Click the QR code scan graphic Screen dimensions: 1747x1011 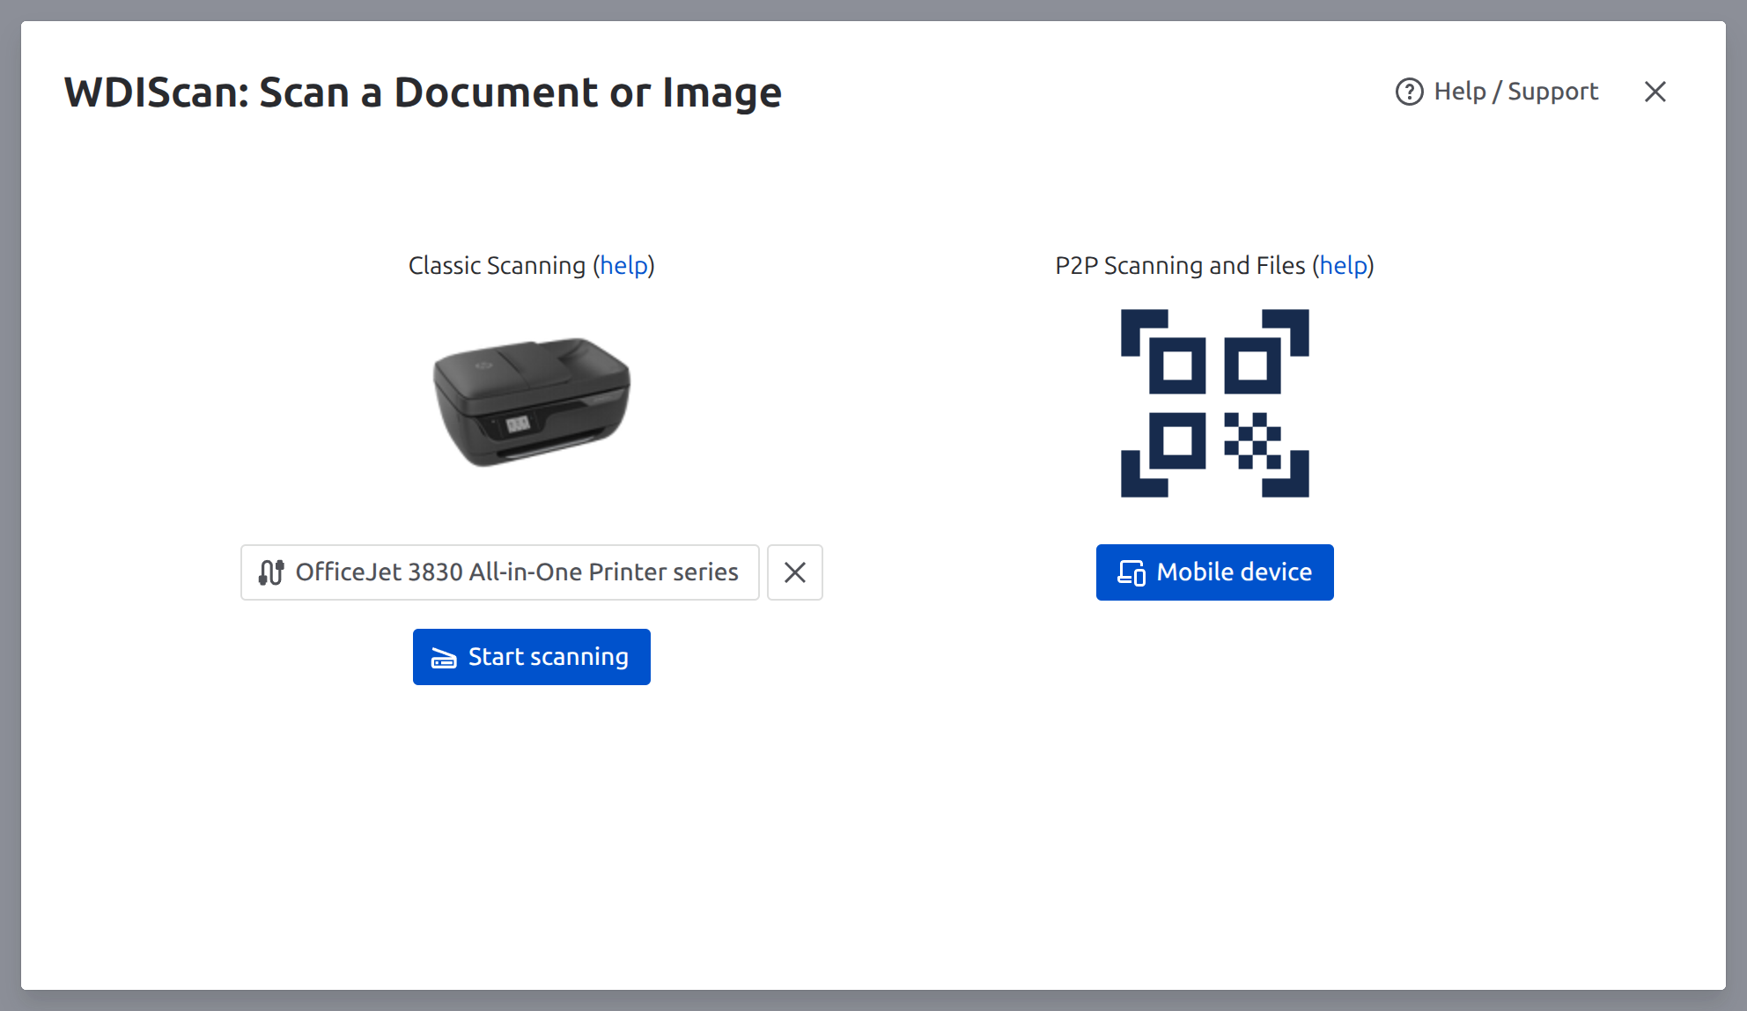1214,403
